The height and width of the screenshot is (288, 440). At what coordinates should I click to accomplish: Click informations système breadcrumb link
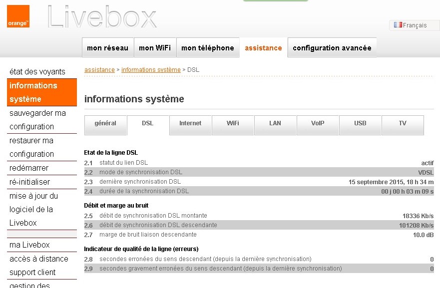[151, 70]
